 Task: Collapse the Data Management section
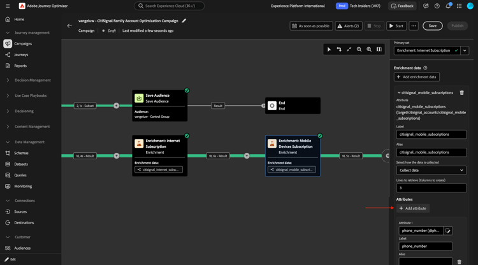(x=8, y=142)
